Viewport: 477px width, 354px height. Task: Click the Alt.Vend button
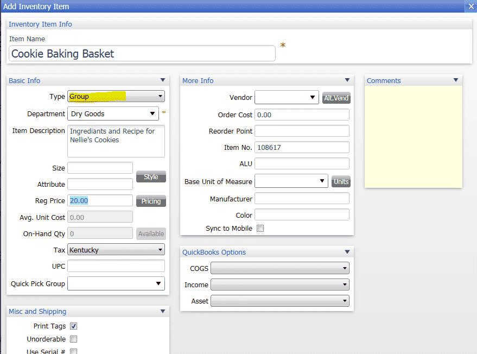(336, 98)
